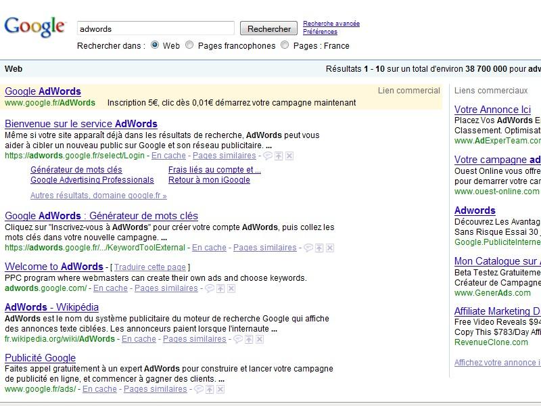The width and height of the screenshot is (541, 406).
Task: Select the Web search radio button
Action: tap(155, 45)
